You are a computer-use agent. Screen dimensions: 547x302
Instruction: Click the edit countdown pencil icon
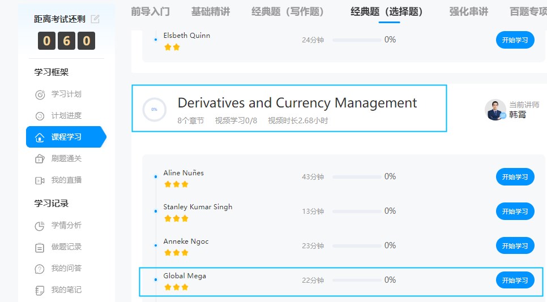[95, 19]
